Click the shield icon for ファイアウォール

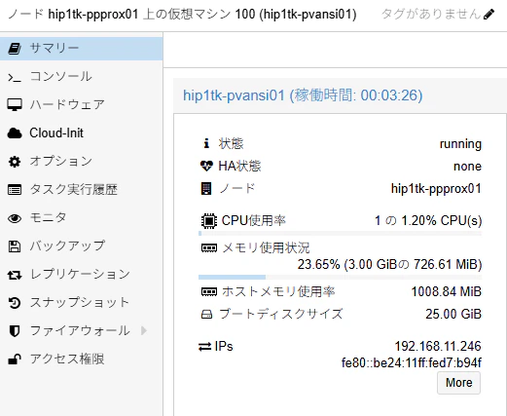pyautogui.click(x=15, y=331)
